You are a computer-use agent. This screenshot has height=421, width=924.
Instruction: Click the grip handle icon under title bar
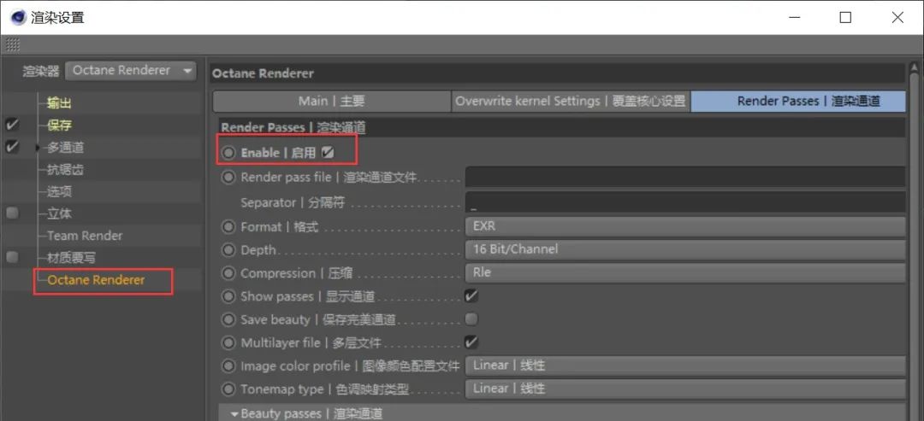(12, 44)
